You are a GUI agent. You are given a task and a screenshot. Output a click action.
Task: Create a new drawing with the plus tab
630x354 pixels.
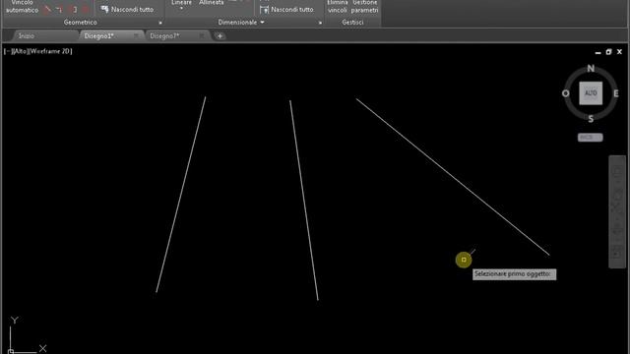click(220, 36)
